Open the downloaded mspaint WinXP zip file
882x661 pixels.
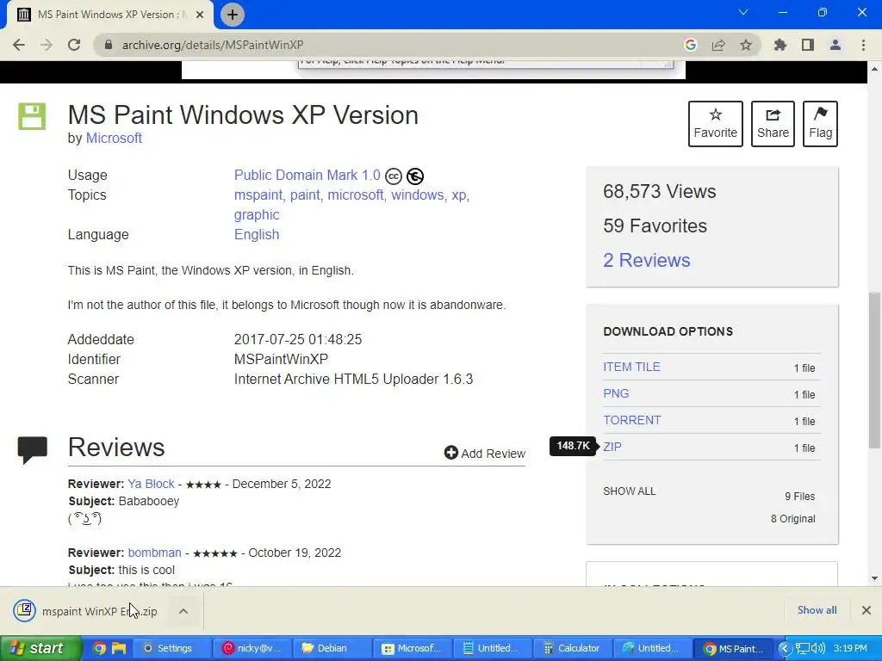pos(89,611)
